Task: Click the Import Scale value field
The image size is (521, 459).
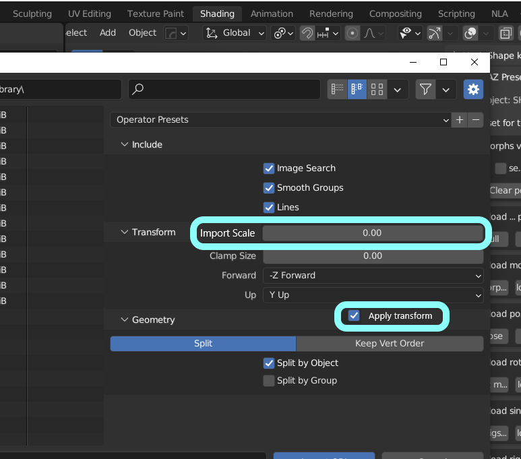Action: tap(373, 233)
